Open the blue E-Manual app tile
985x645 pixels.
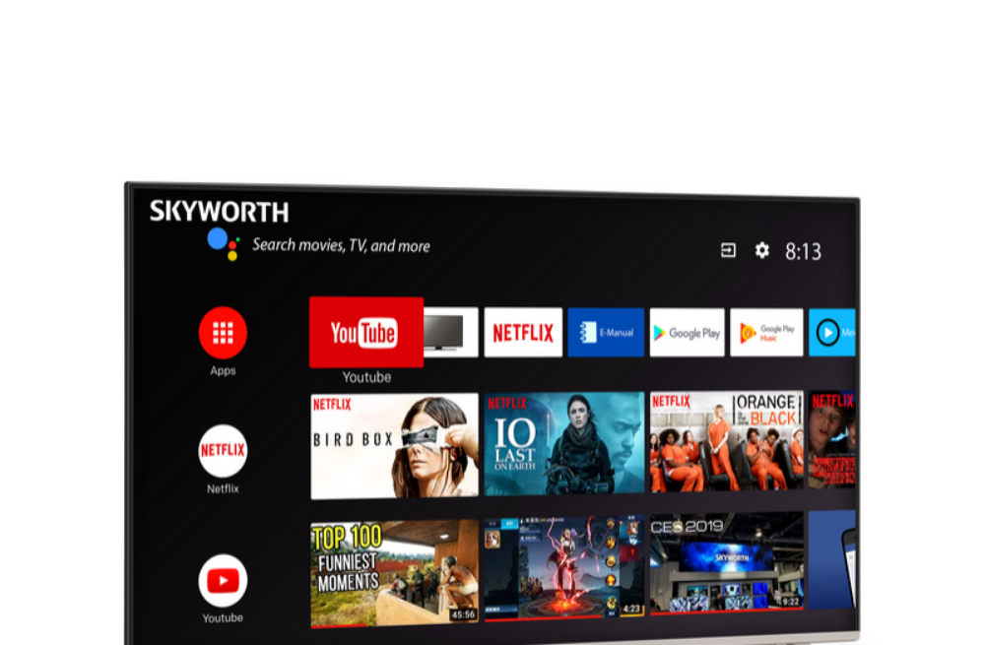pyautogui.click(x=606, y=332)
